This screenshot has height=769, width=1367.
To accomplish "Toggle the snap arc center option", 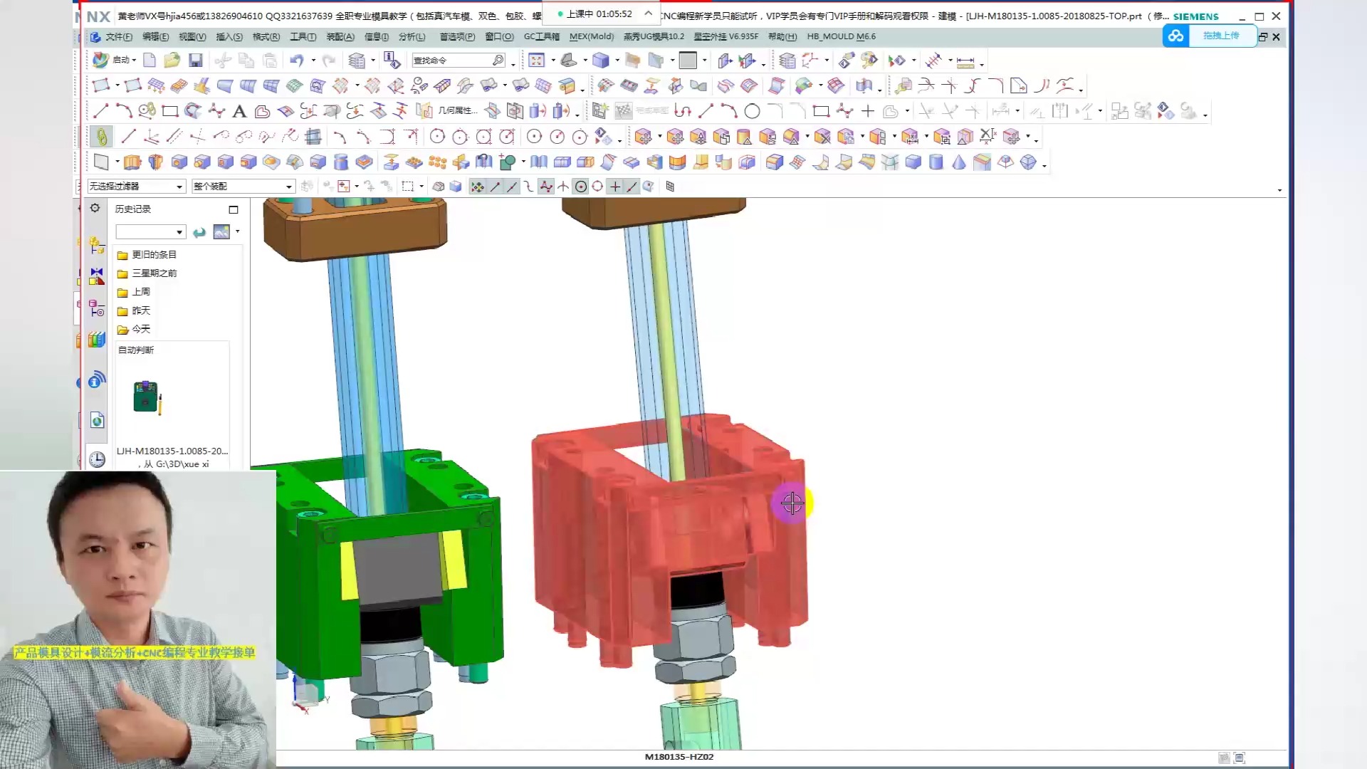I will [581, 187].
